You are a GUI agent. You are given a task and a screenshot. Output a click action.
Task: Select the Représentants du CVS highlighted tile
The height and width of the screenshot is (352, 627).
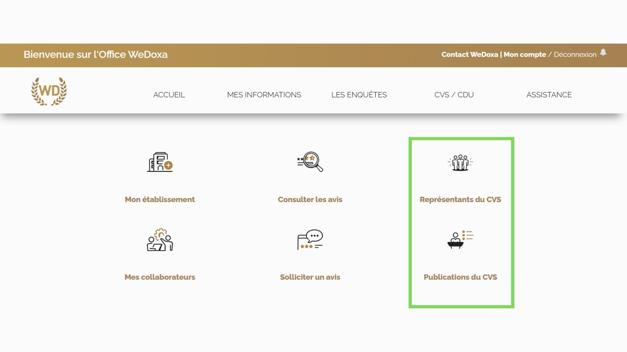[x=460, y=199]
